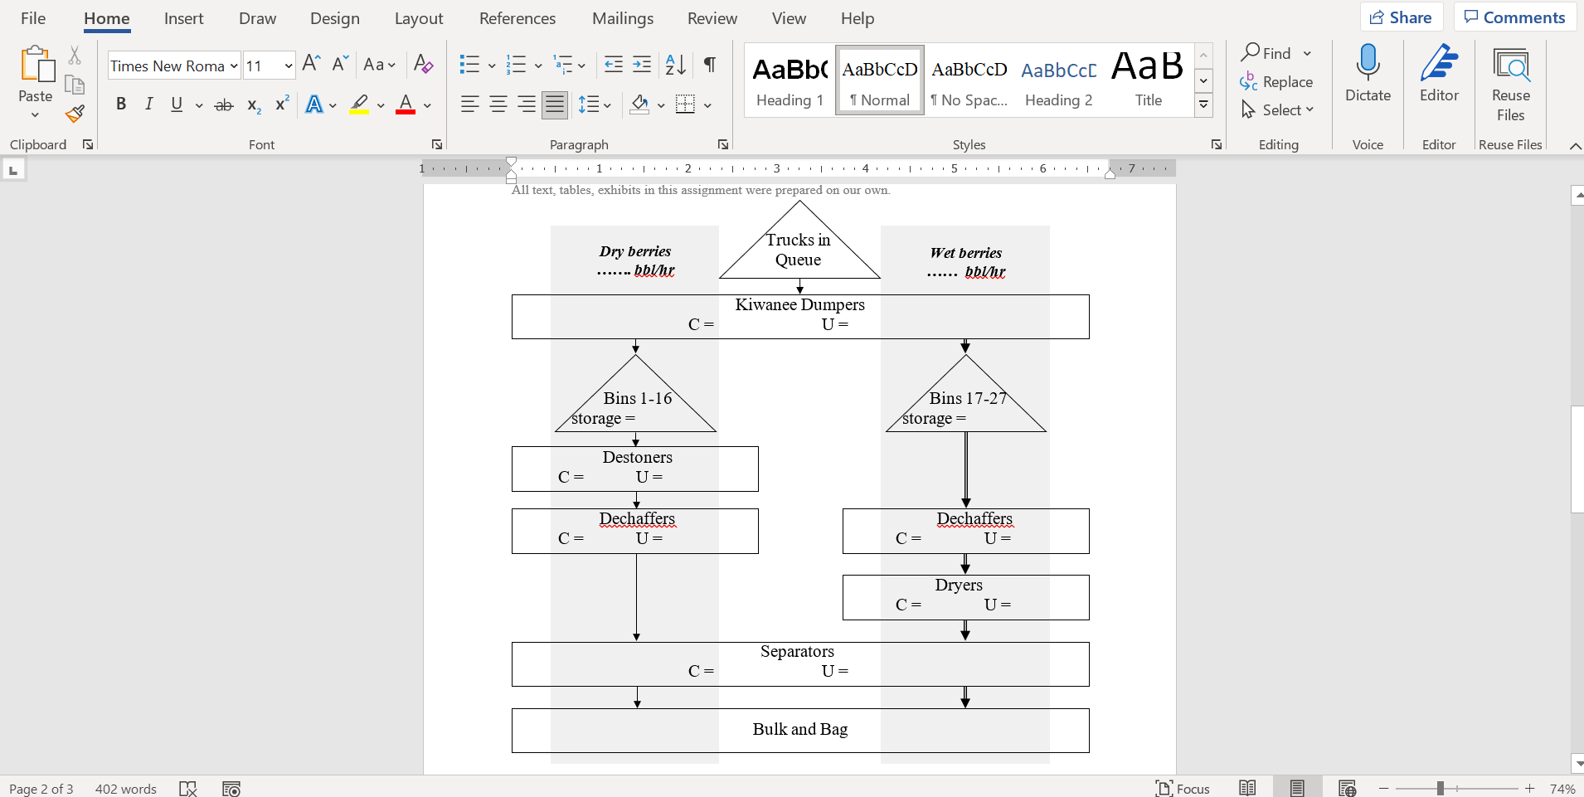Apply strikethrough to text
1584x797 pixels.
[x=224, y=104]
